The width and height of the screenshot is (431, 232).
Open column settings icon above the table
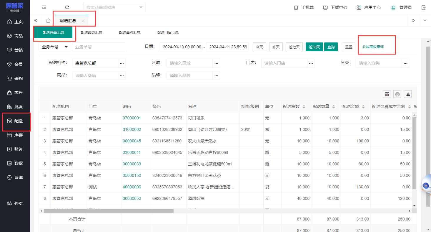tap(387, 94)
